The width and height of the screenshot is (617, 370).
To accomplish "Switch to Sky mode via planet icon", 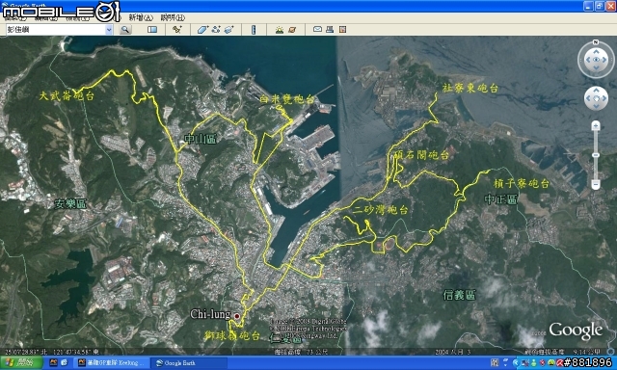I will 292,30.
